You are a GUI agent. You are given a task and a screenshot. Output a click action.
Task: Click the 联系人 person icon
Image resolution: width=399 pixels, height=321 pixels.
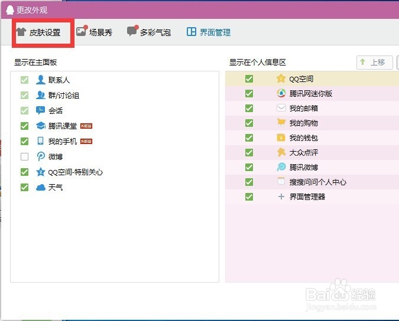[x=40, y=80]
